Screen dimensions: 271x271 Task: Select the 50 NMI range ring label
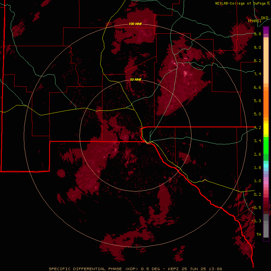(135, 79)
